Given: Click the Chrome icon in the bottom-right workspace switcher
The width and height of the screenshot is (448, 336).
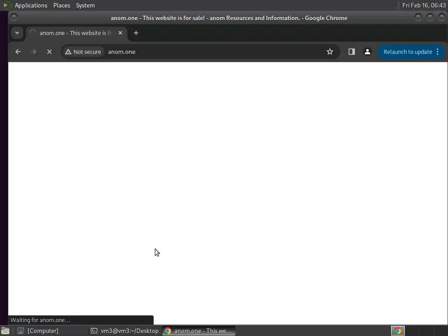Looking at the screenshot, I should 398,331.
